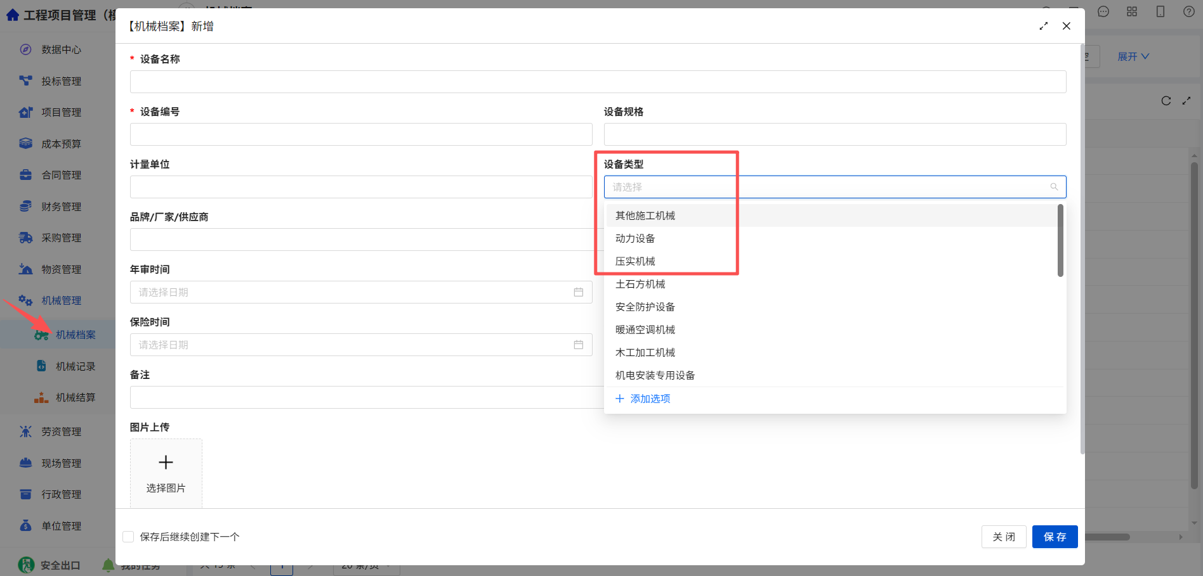Select 土石方机械 option
Viewport: 1203px width, 576px height.
(640, 284)
